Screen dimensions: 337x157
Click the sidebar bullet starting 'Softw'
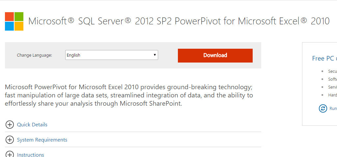tap(332, 79)
